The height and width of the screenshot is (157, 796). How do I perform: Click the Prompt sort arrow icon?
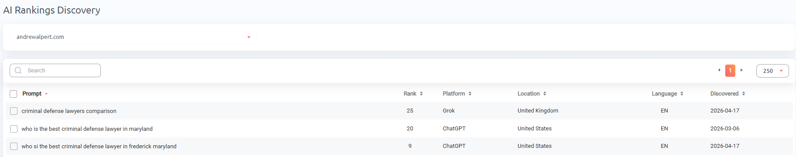point(46,94)
